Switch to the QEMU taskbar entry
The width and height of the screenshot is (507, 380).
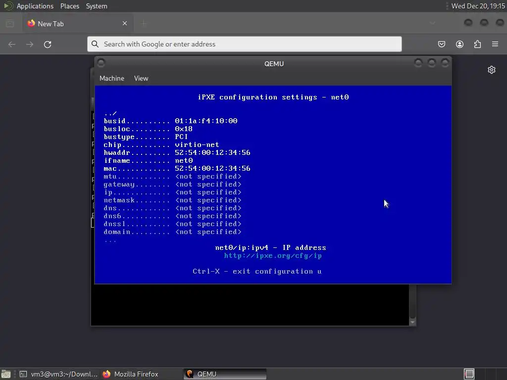pyautogui.click(x=225, y=374)
